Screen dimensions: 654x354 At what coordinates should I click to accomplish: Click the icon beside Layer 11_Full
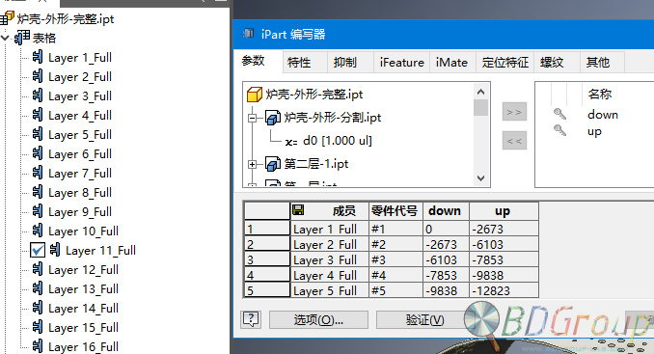point(55,250)
